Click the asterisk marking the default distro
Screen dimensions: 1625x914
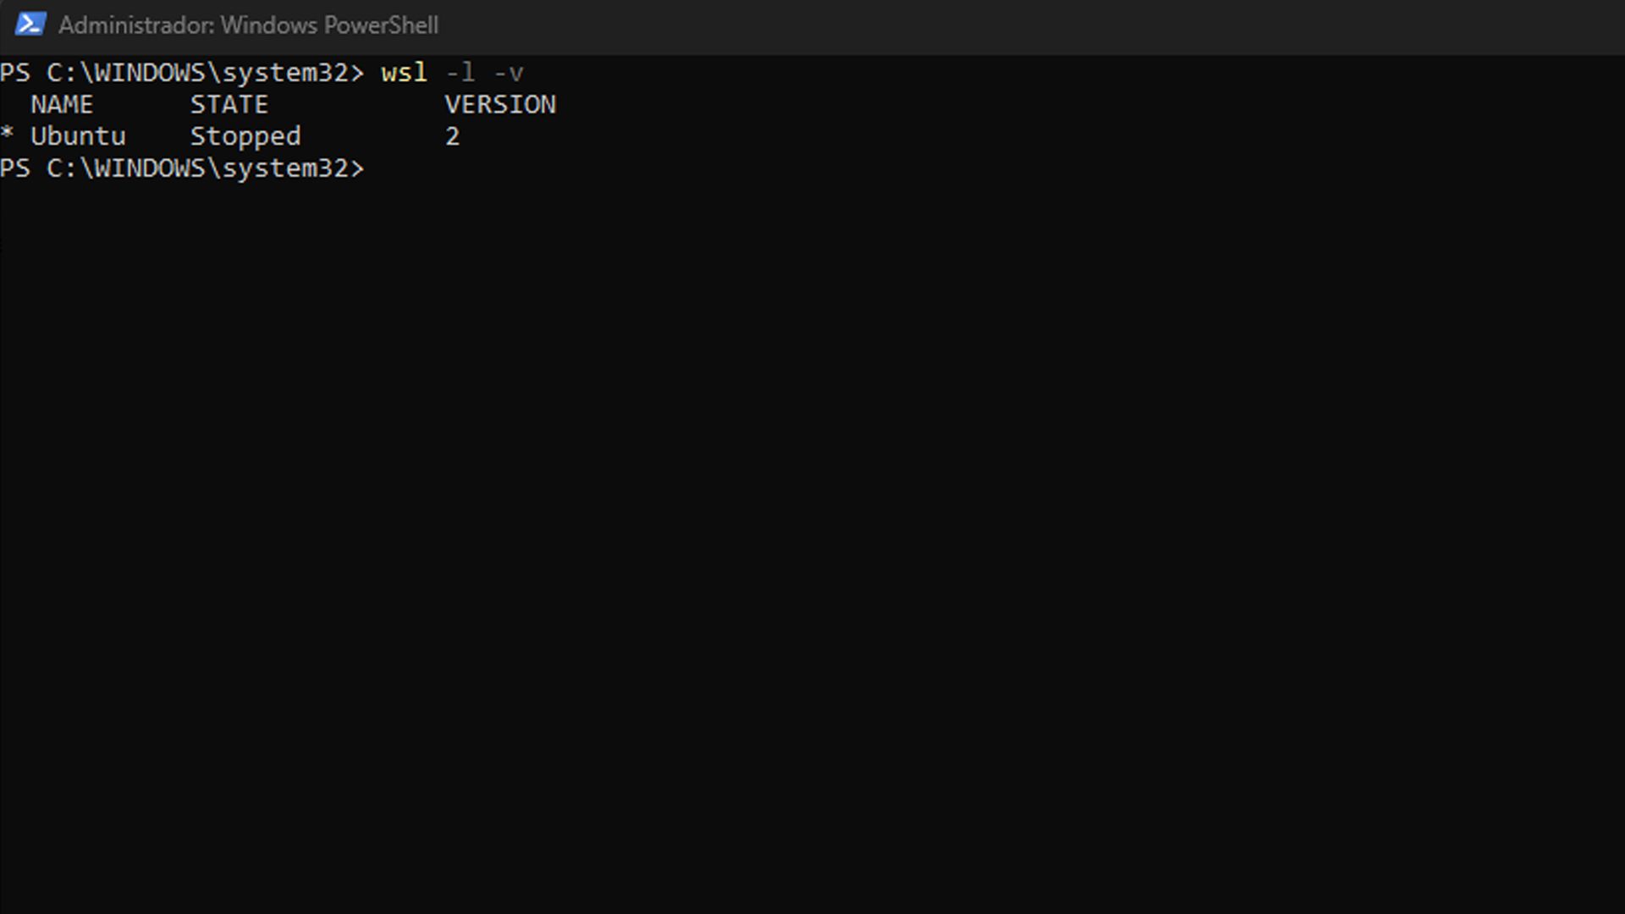(x=8, y=134)
